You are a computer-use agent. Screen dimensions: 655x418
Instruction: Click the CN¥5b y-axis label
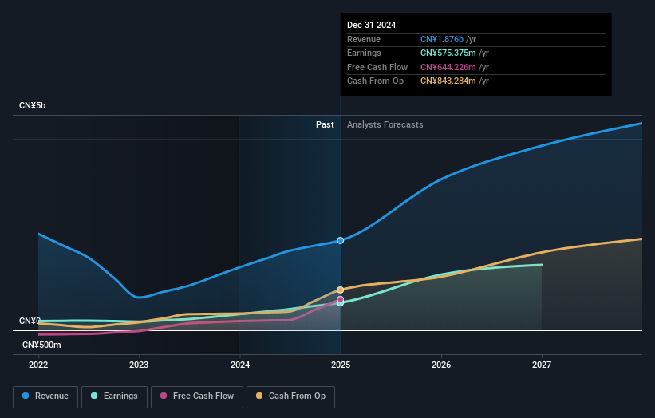pos(32,105)
